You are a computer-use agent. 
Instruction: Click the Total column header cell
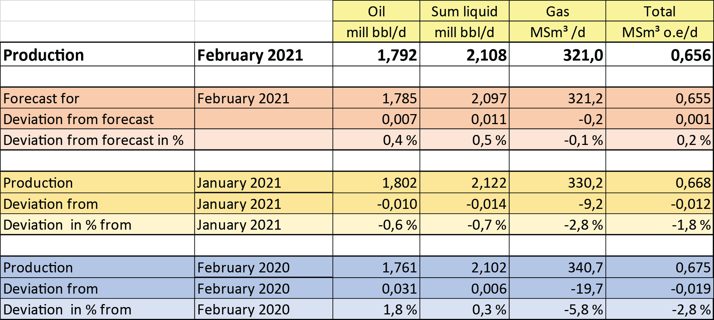coord(660,11)
